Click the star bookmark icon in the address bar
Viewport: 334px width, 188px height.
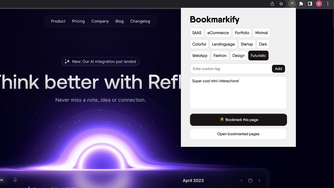point(281,3)
